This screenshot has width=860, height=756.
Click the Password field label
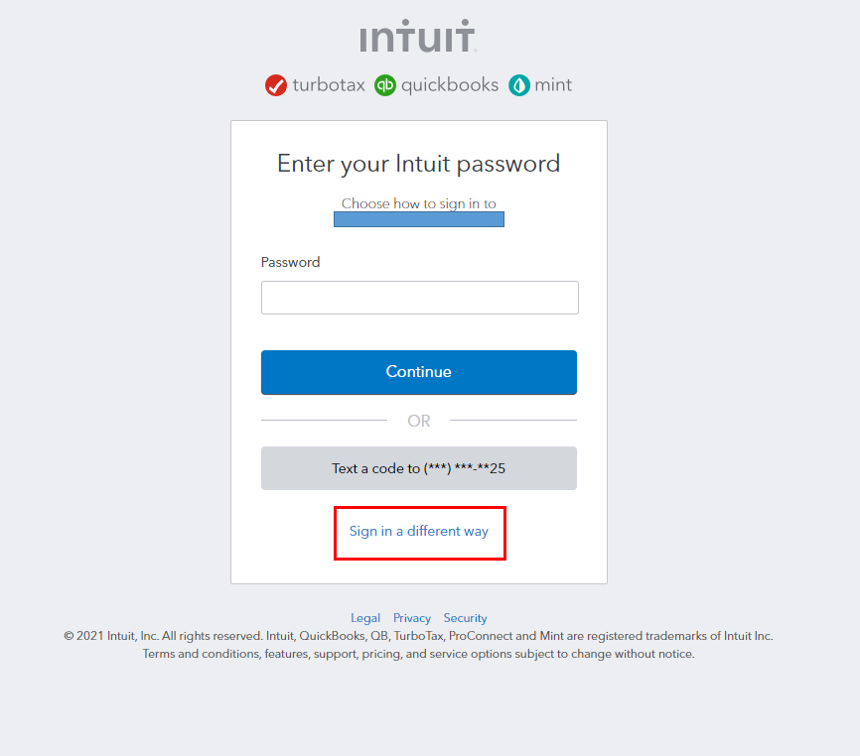(x=290, y=263)
